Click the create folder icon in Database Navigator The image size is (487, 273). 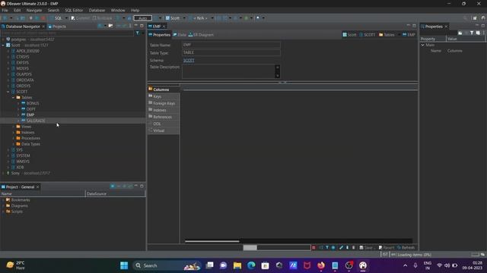click(x=110, y=26)
